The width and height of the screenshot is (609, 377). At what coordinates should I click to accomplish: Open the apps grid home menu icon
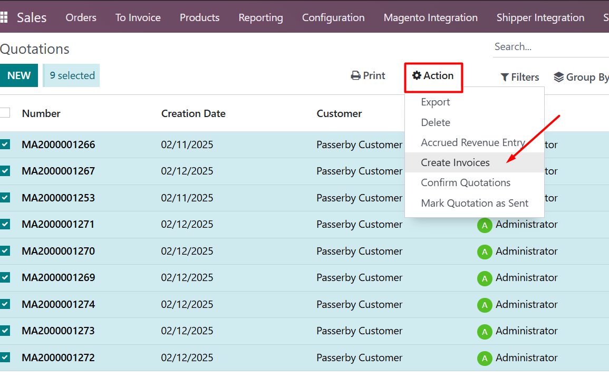(4, 17)
